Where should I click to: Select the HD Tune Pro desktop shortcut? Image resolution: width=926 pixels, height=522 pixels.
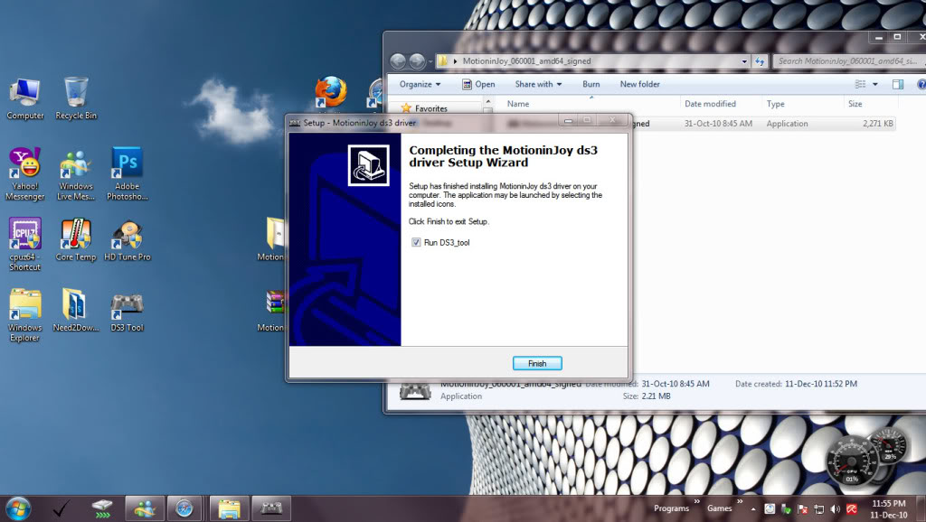(127, 240)
